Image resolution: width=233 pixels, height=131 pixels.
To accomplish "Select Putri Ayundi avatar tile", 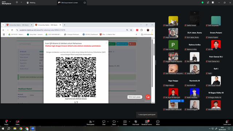I will pyautogui.click(x=173, y=45).
